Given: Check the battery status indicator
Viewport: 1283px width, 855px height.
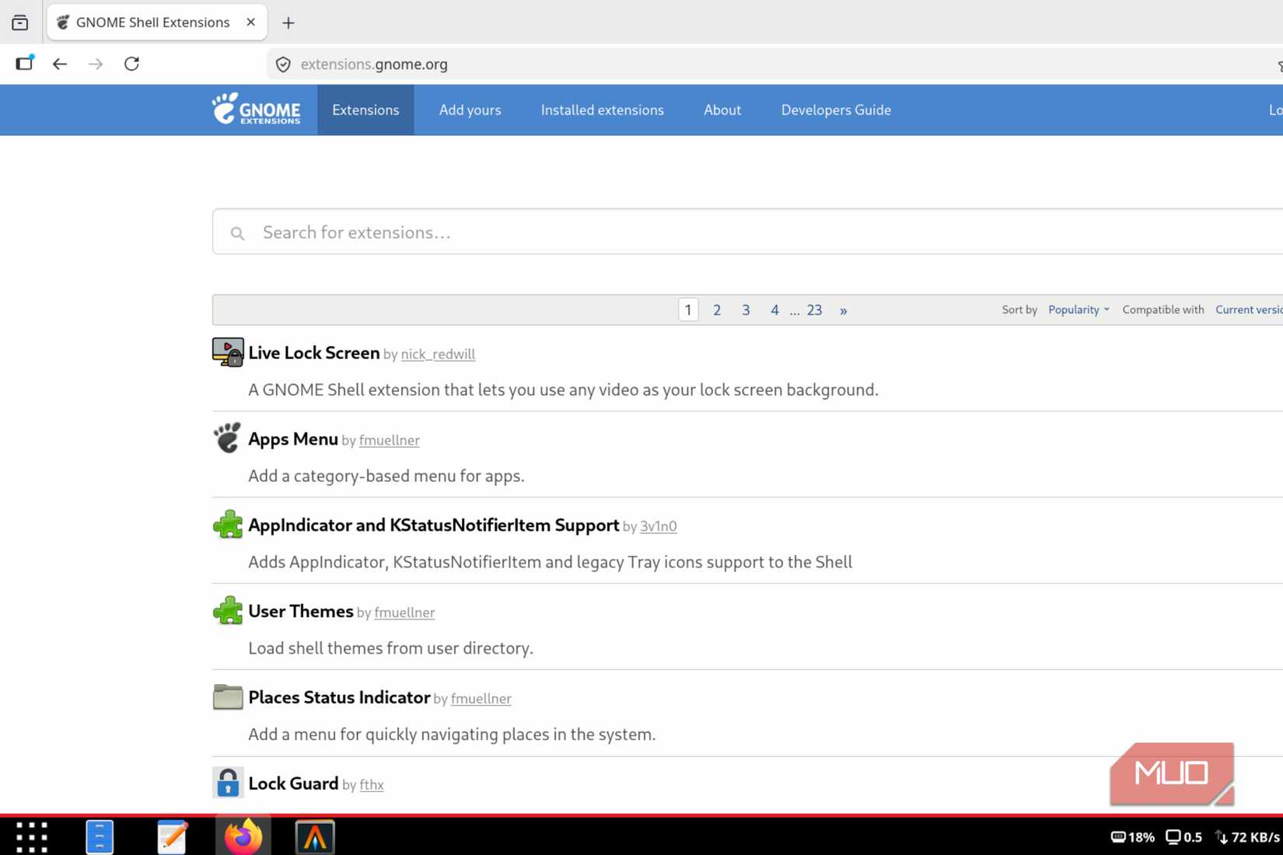Looking at the screenshot, I should pos(1132,837).
